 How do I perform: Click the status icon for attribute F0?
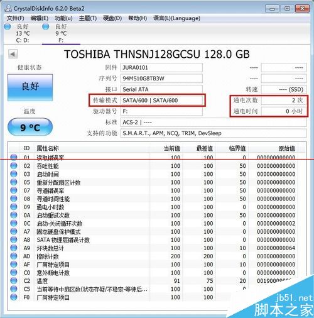pyautogui.click(x=14, y=297)
